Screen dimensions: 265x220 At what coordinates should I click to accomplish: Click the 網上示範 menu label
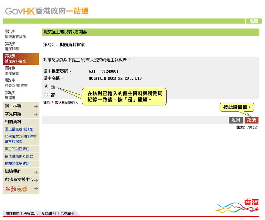click(x=13, y=106)
